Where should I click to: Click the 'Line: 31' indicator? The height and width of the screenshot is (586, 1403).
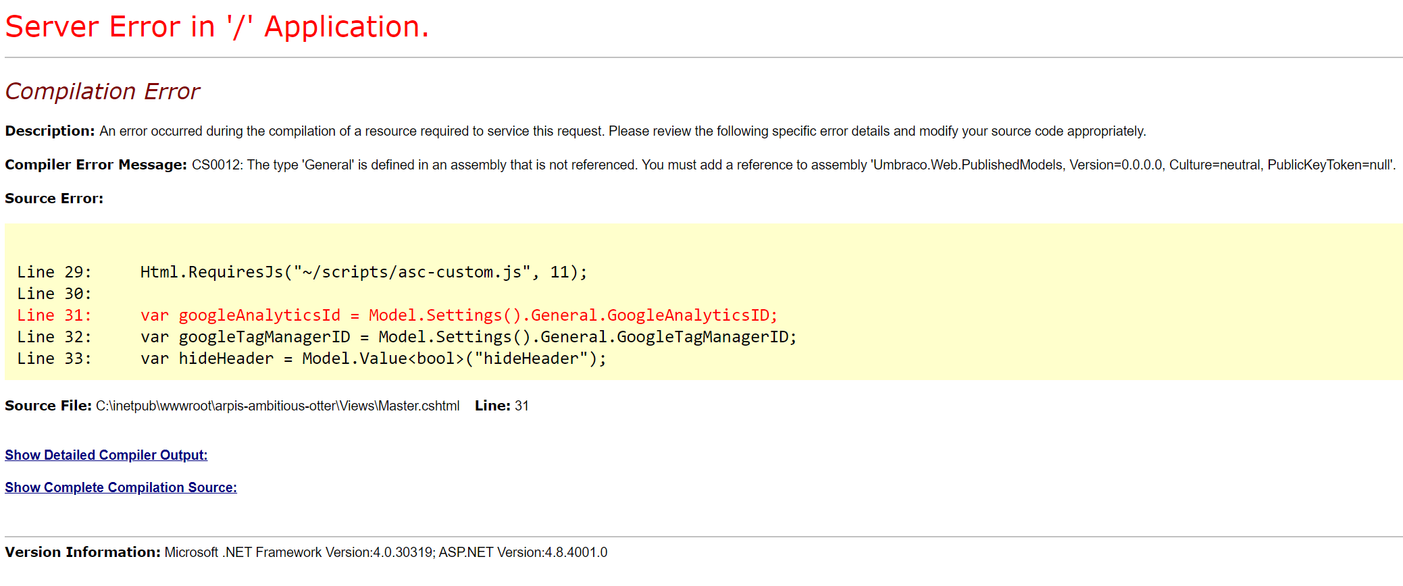502,406
